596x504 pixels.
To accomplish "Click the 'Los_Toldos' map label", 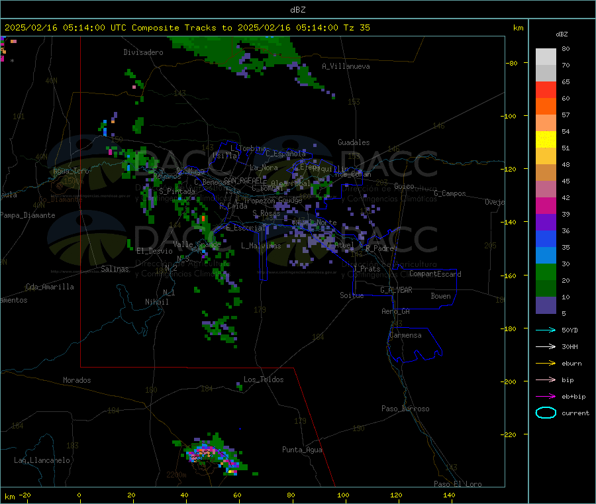I will [264, 379].
